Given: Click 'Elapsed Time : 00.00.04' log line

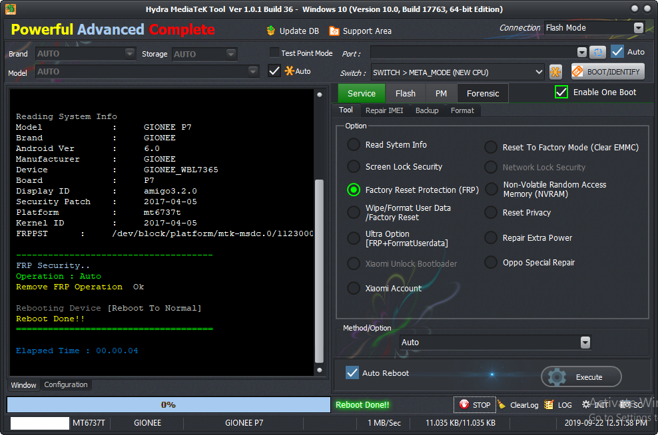Looking at the screenshot, I should coord(77,351).
